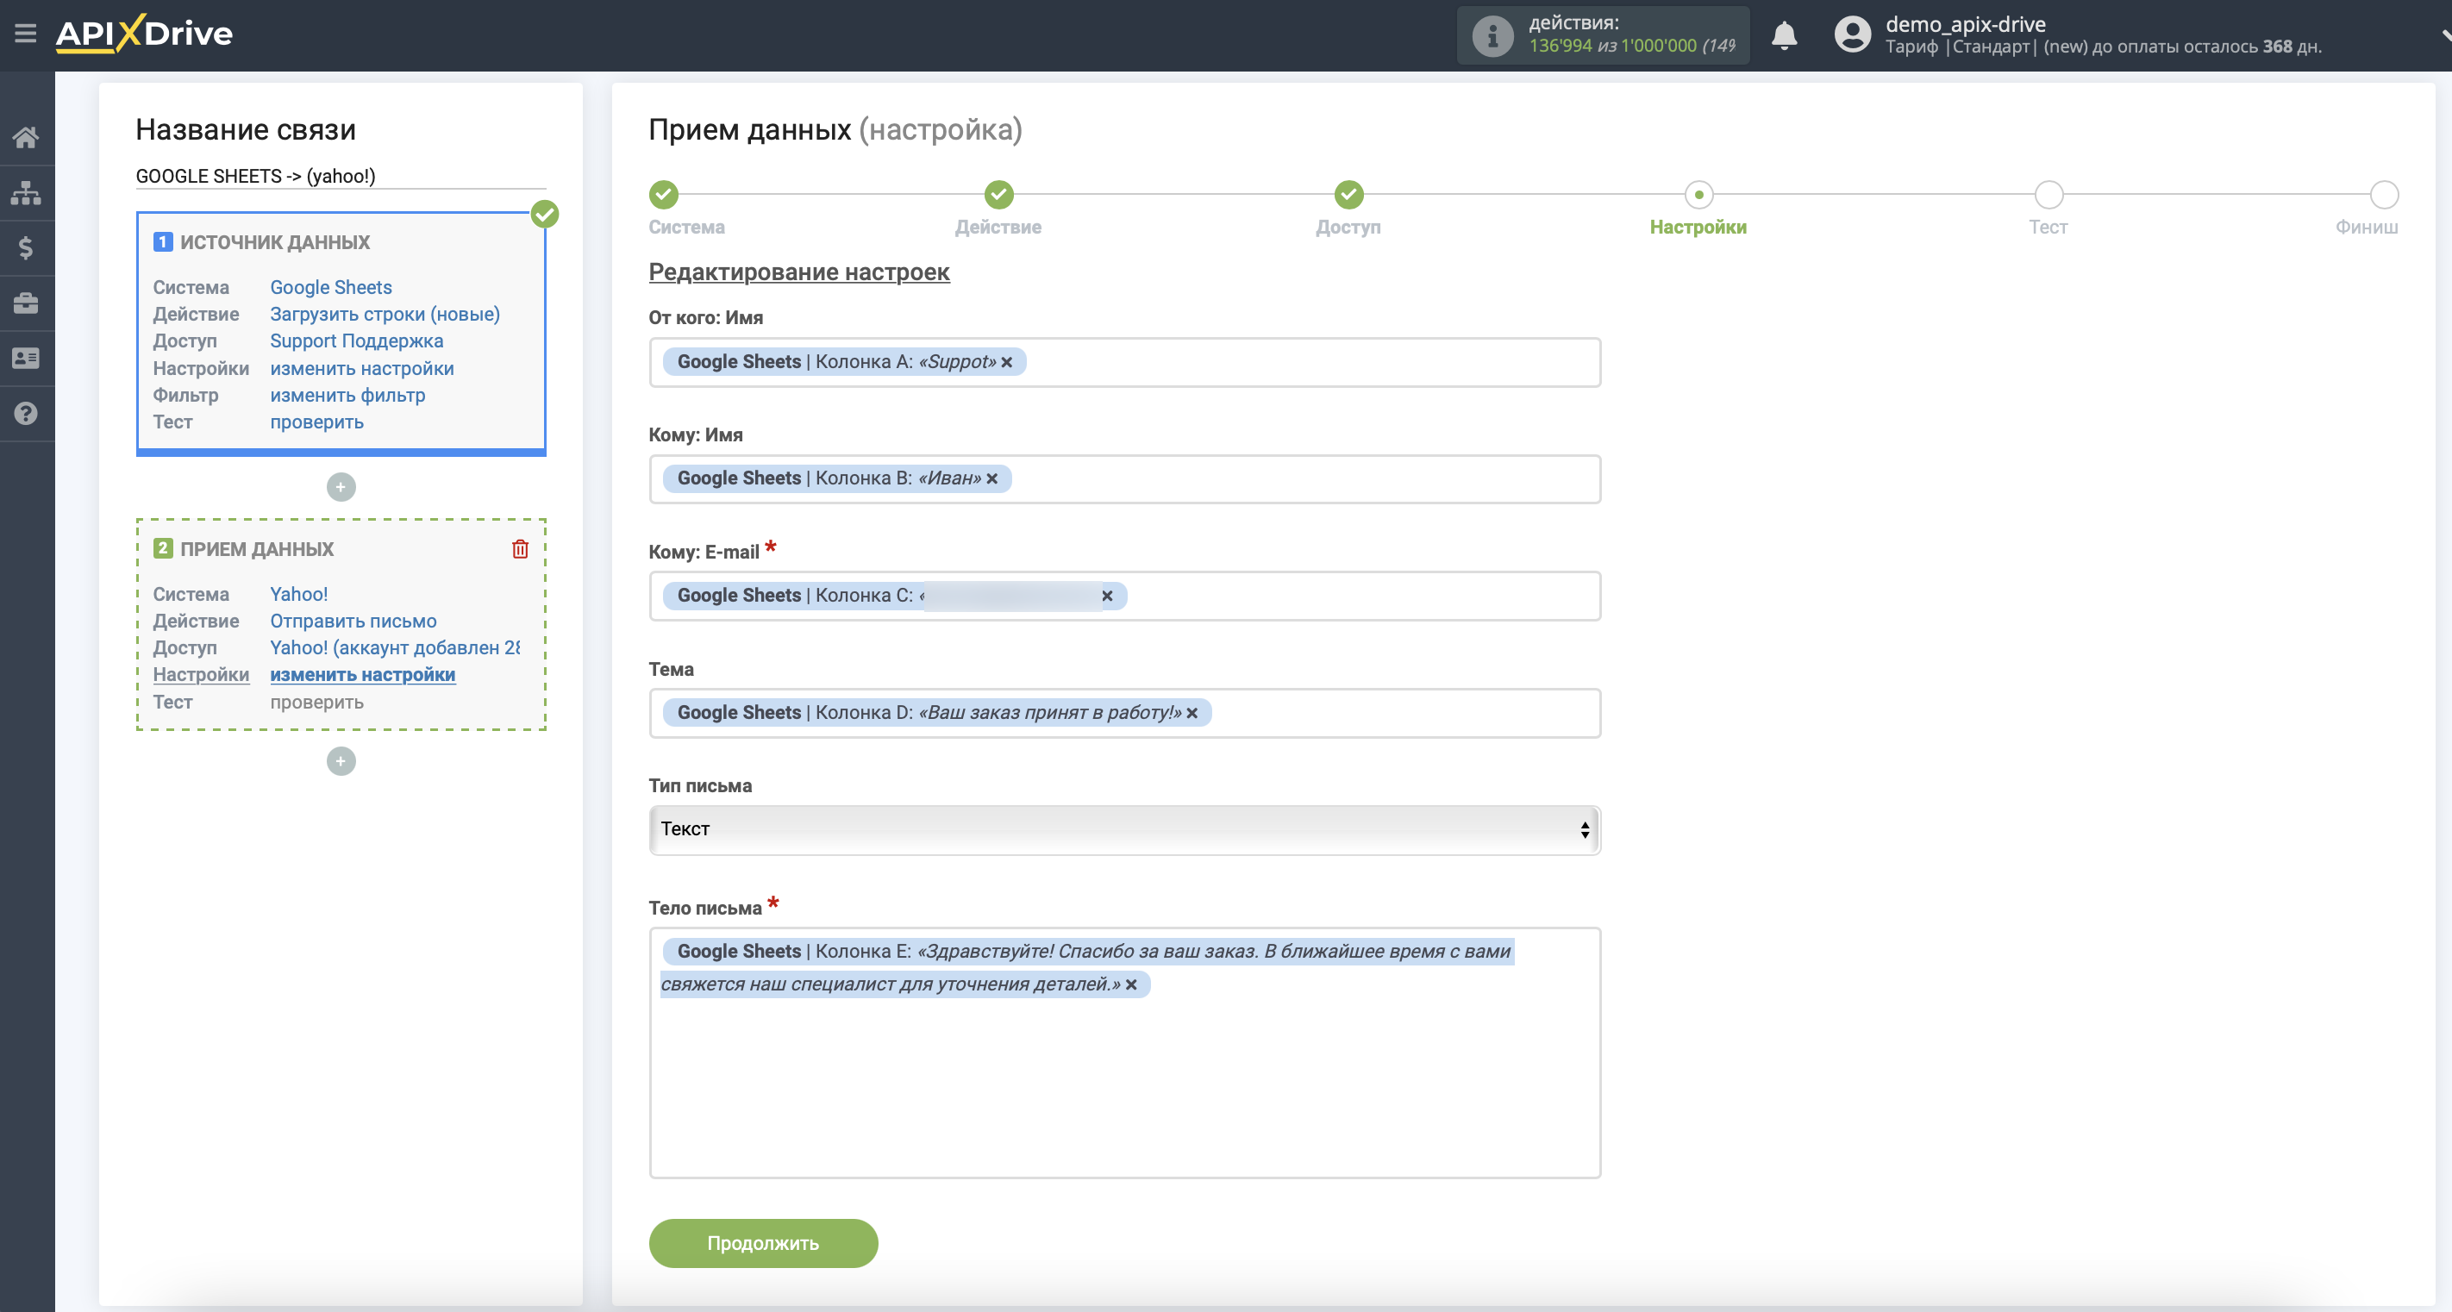Remove the Колонка E body tag
Screen dimensions: 2452x1312
(x=1131, y=984)
